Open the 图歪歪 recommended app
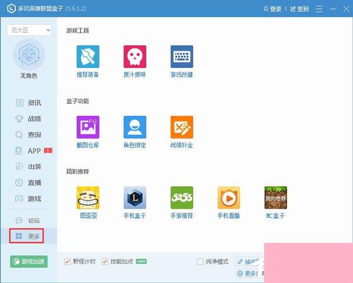Image resolution: width=353 pixels, height=283 pixels. (88, 198)
